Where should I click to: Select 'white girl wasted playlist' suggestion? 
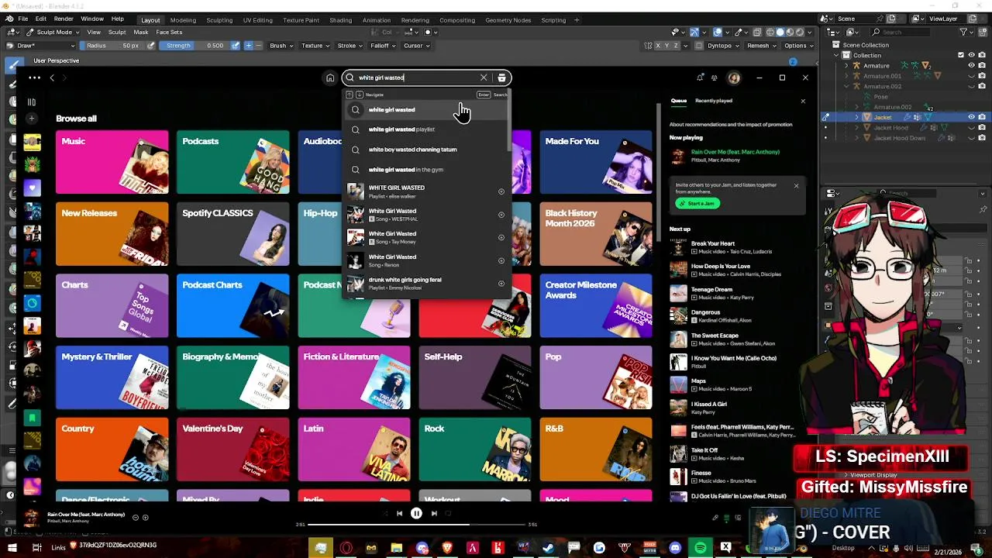click(425, 129)
